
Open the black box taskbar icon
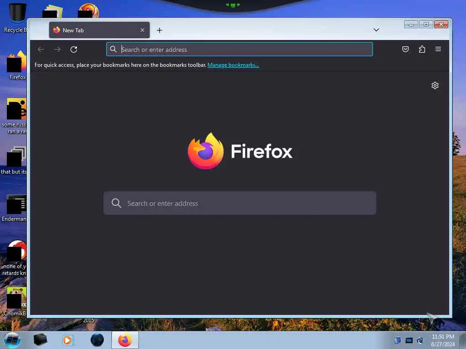click(x=40, y=340)
